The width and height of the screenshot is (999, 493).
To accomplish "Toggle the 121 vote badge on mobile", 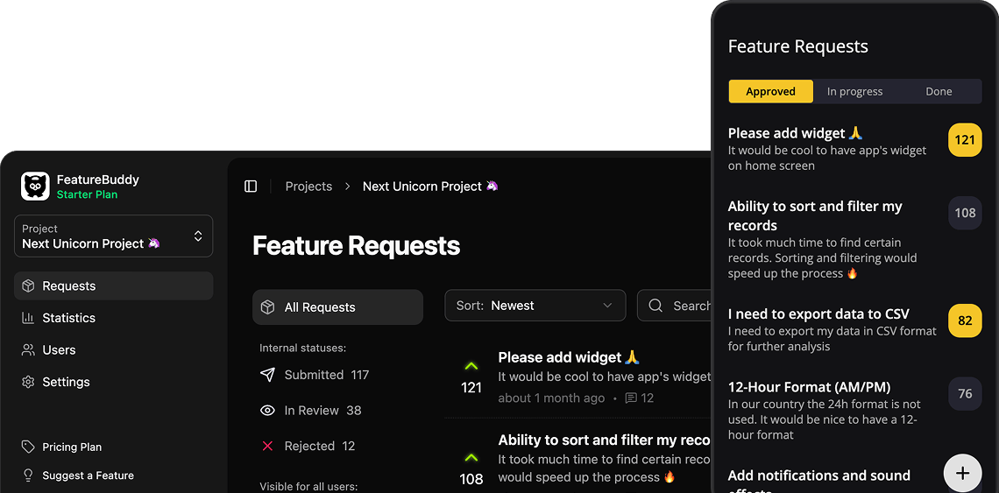I will [965, 140].
